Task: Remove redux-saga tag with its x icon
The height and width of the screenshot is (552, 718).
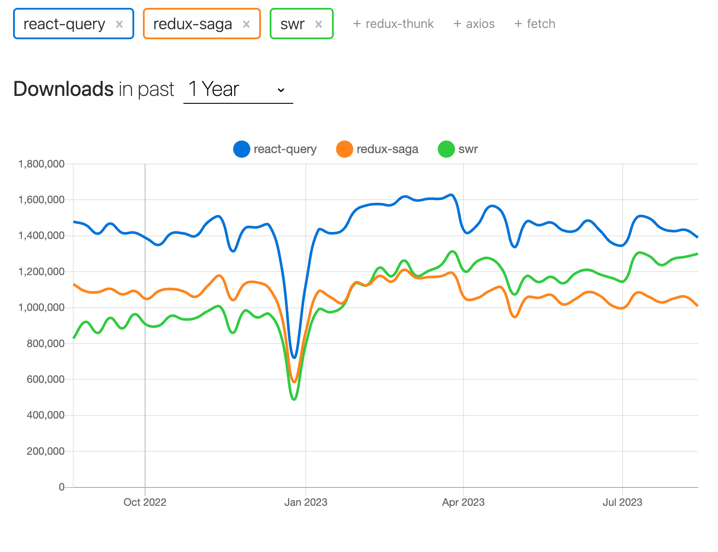Action: (246, 24)
